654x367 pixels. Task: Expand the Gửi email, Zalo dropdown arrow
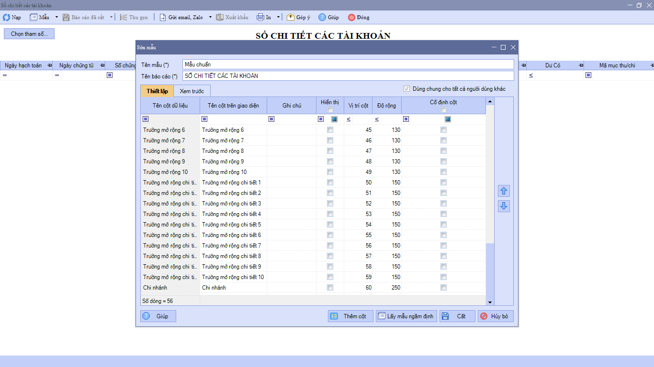(x=210, y=17)
